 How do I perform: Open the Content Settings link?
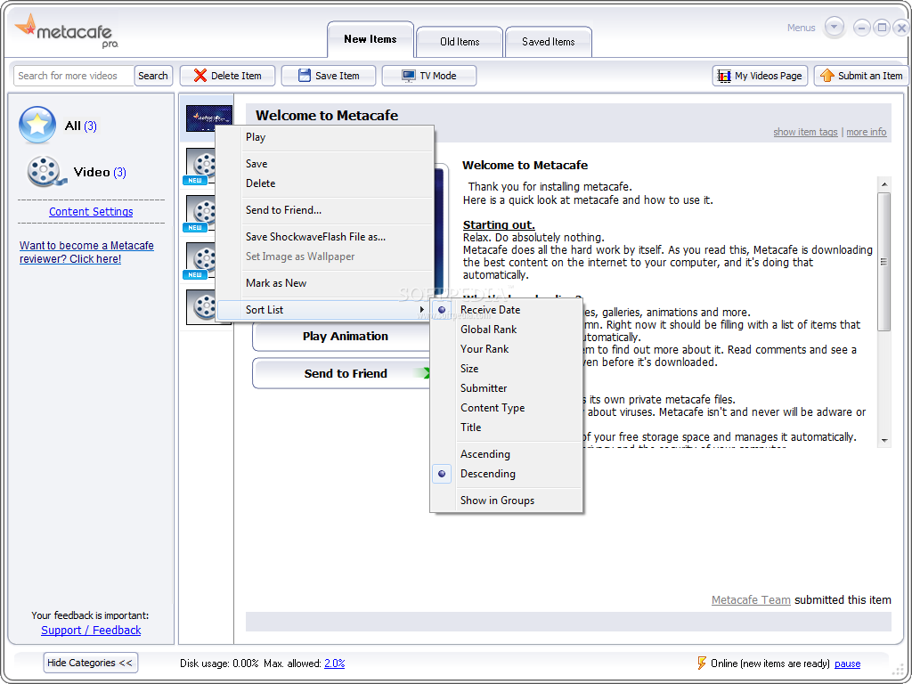91,212
